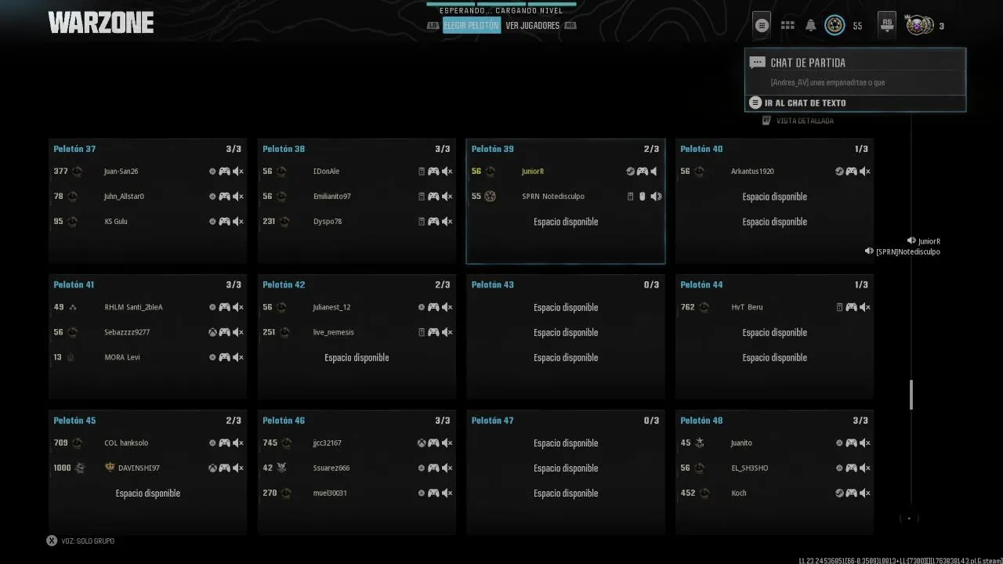Image resolution: width=1003 pixels, height=564 pixels.
Task: Click the scroll indicator below the squad list scrollbar
Action: coord(909,518)
